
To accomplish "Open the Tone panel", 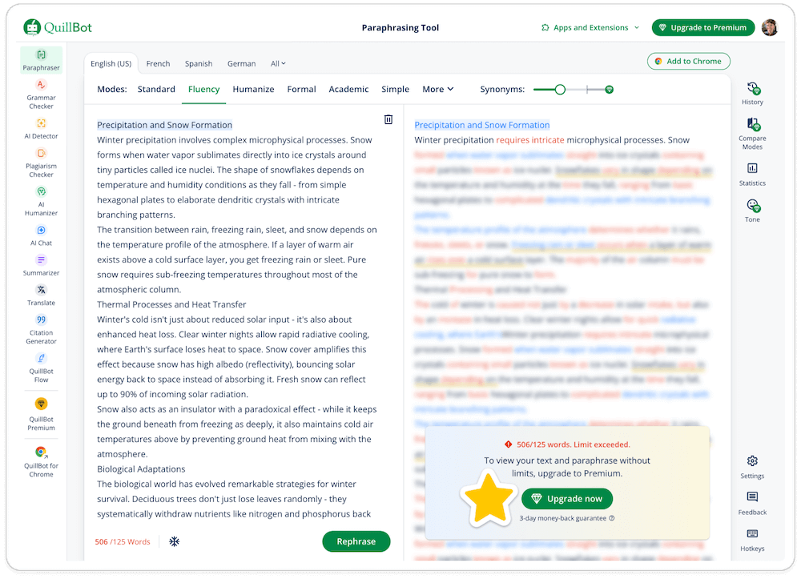I will [752, 211].
